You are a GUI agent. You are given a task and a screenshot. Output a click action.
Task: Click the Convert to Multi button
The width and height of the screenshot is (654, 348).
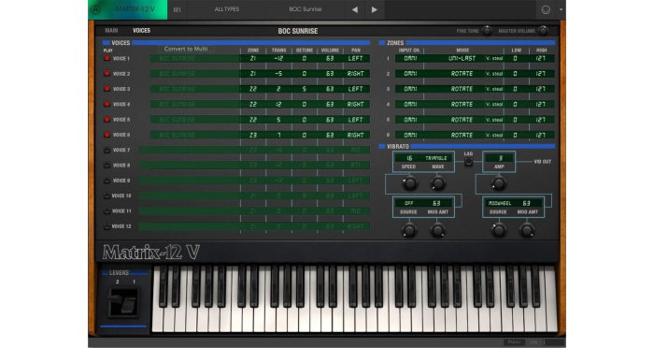coord(186,49)
